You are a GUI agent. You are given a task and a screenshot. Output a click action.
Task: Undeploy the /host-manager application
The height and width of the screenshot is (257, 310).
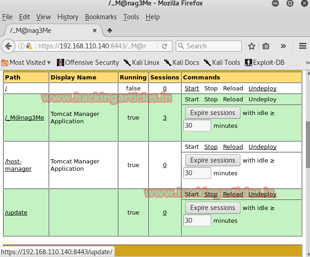point(262,147)
